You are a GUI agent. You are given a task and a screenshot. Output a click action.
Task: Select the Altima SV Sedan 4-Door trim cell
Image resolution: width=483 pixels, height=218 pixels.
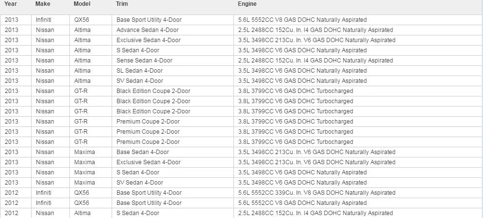[173, 81]
